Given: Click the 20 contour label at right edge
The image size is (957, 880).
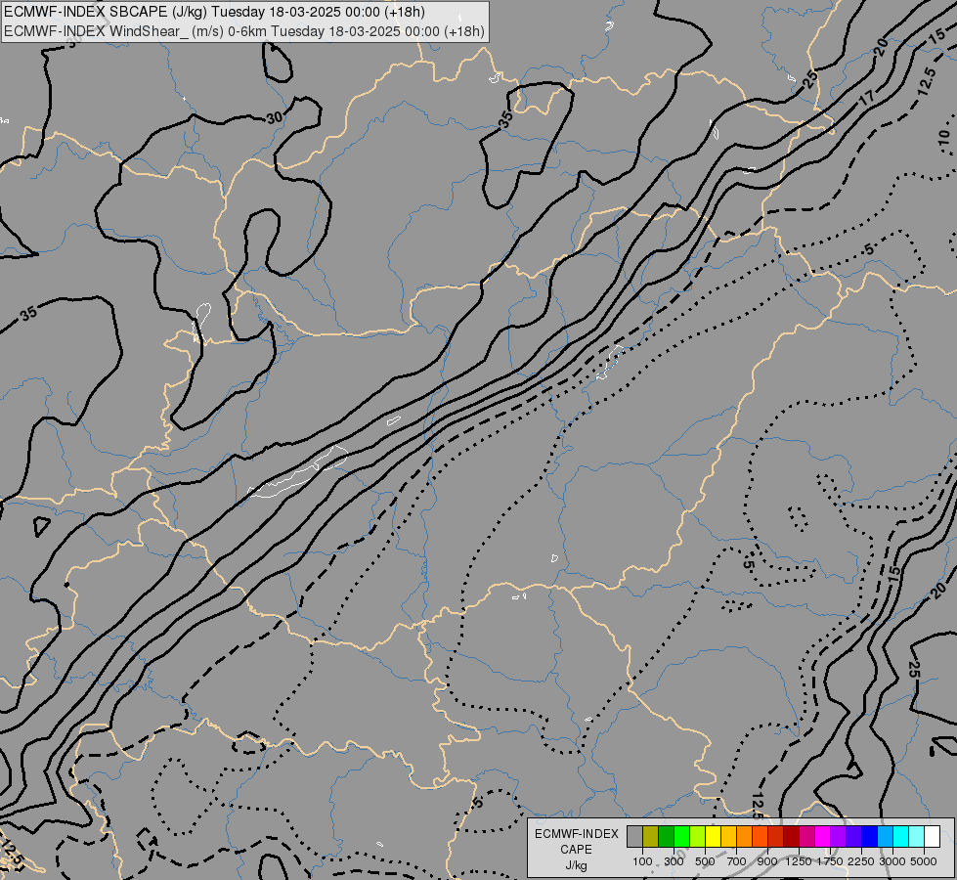Looking at the screenshot, I should coord(939,590).
